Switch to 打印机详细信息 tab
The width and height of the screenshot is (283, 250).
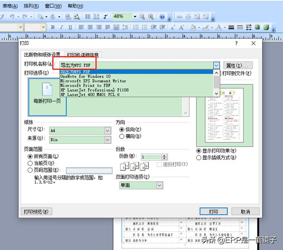pos(83,54)
